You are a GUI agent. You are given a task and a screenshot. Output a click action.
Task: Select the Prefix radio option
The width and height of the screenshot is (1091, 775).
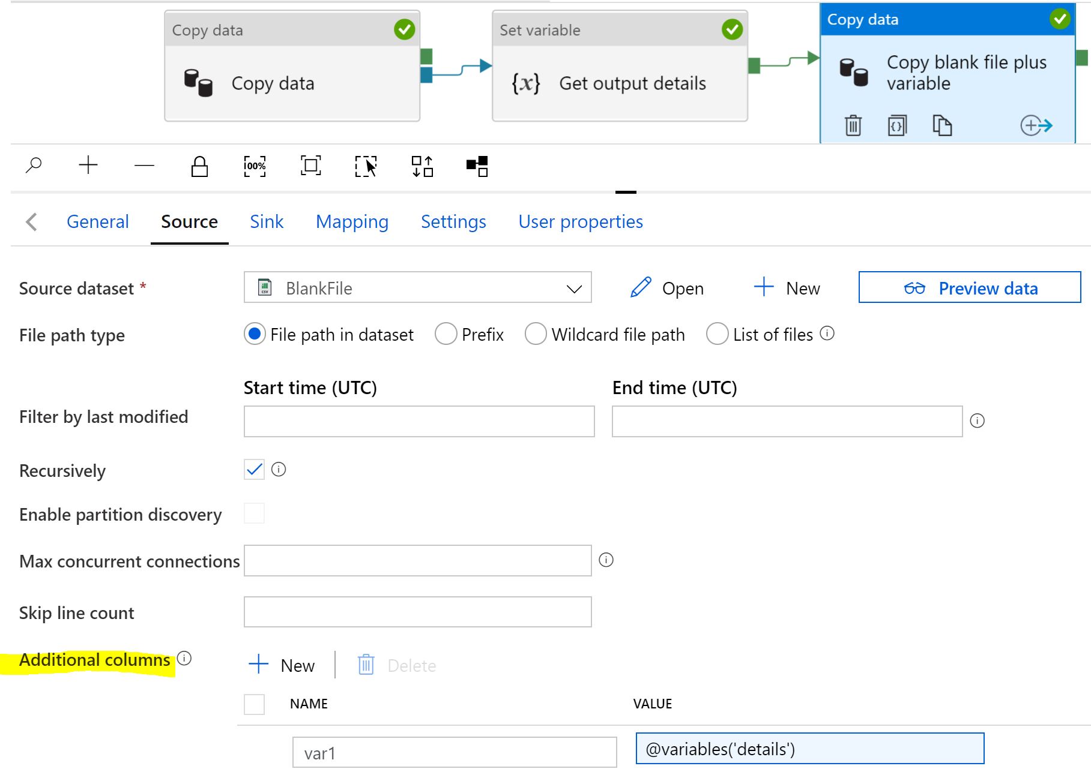(x=446, y=334)
